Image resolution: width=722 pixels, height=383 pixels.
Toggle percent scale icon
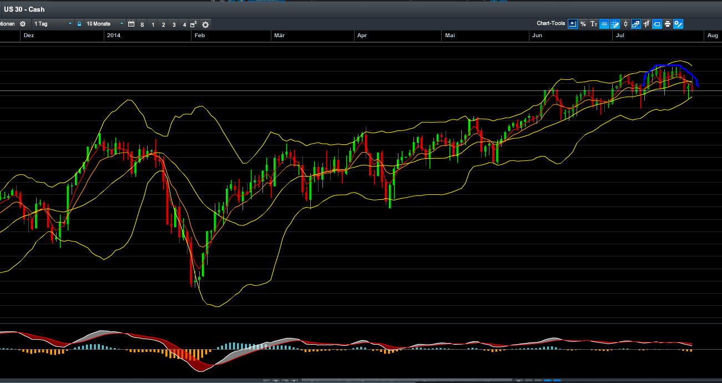tap(583, 24)
